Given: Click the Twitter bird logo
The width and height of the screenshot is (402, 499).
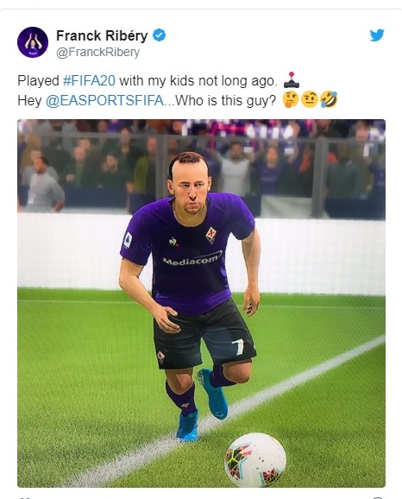Looking at the screenshot, I should 377,35.
